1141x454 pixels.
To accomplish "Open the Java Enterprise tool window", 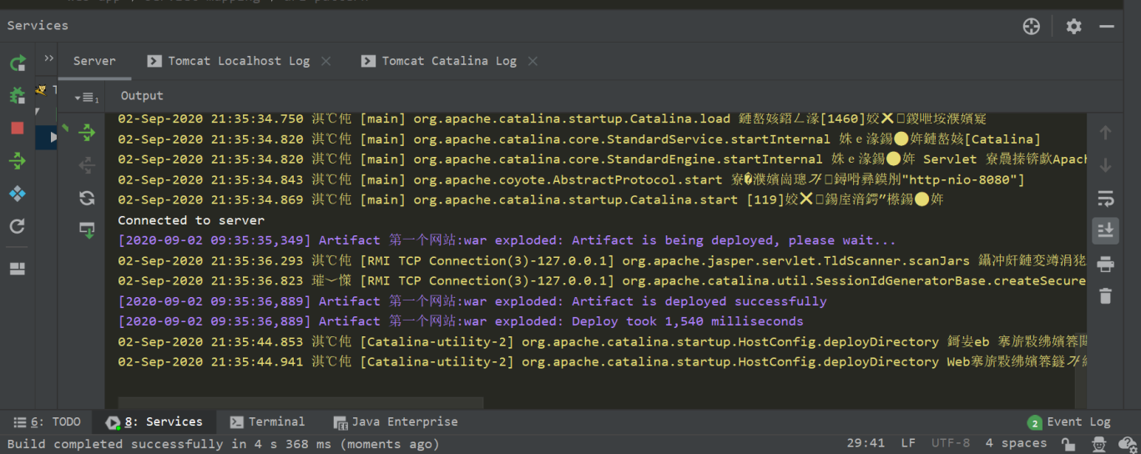I will (x=396, y=422).
